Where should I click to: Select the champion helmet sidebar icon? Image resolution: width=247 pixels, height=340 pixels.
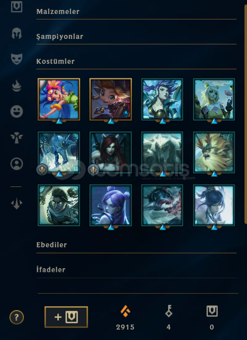[x=16, y=33]
